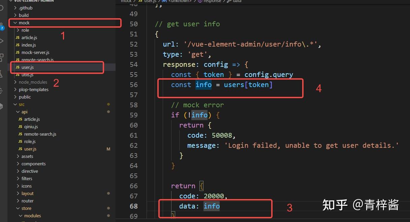Open article.js in the api folder
Viewport: 410px width, 222px height.
32,119
